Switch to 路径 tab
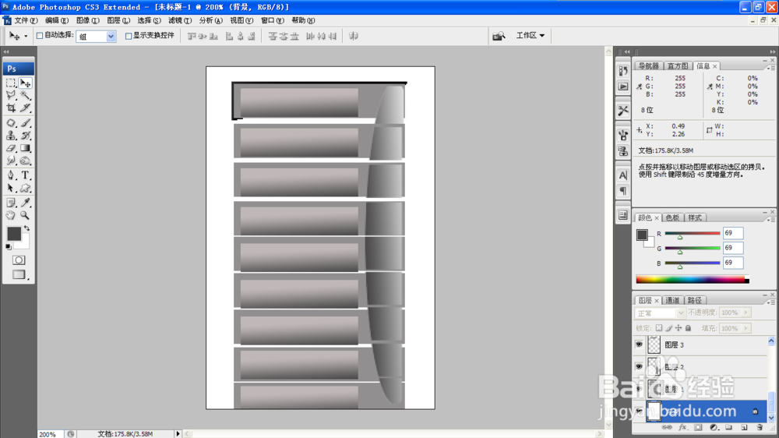 (x=695, y=300)
